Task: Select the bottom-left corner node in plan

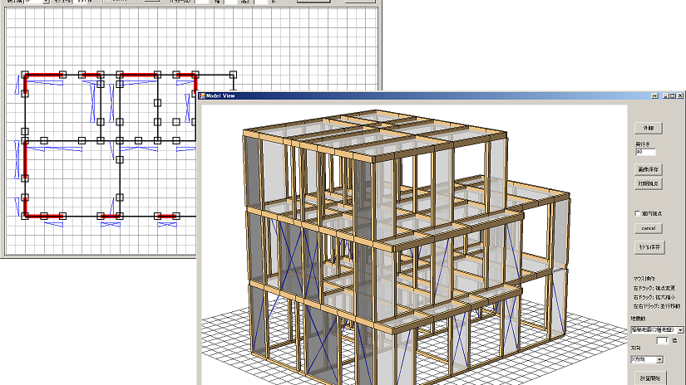Action: 25,217
